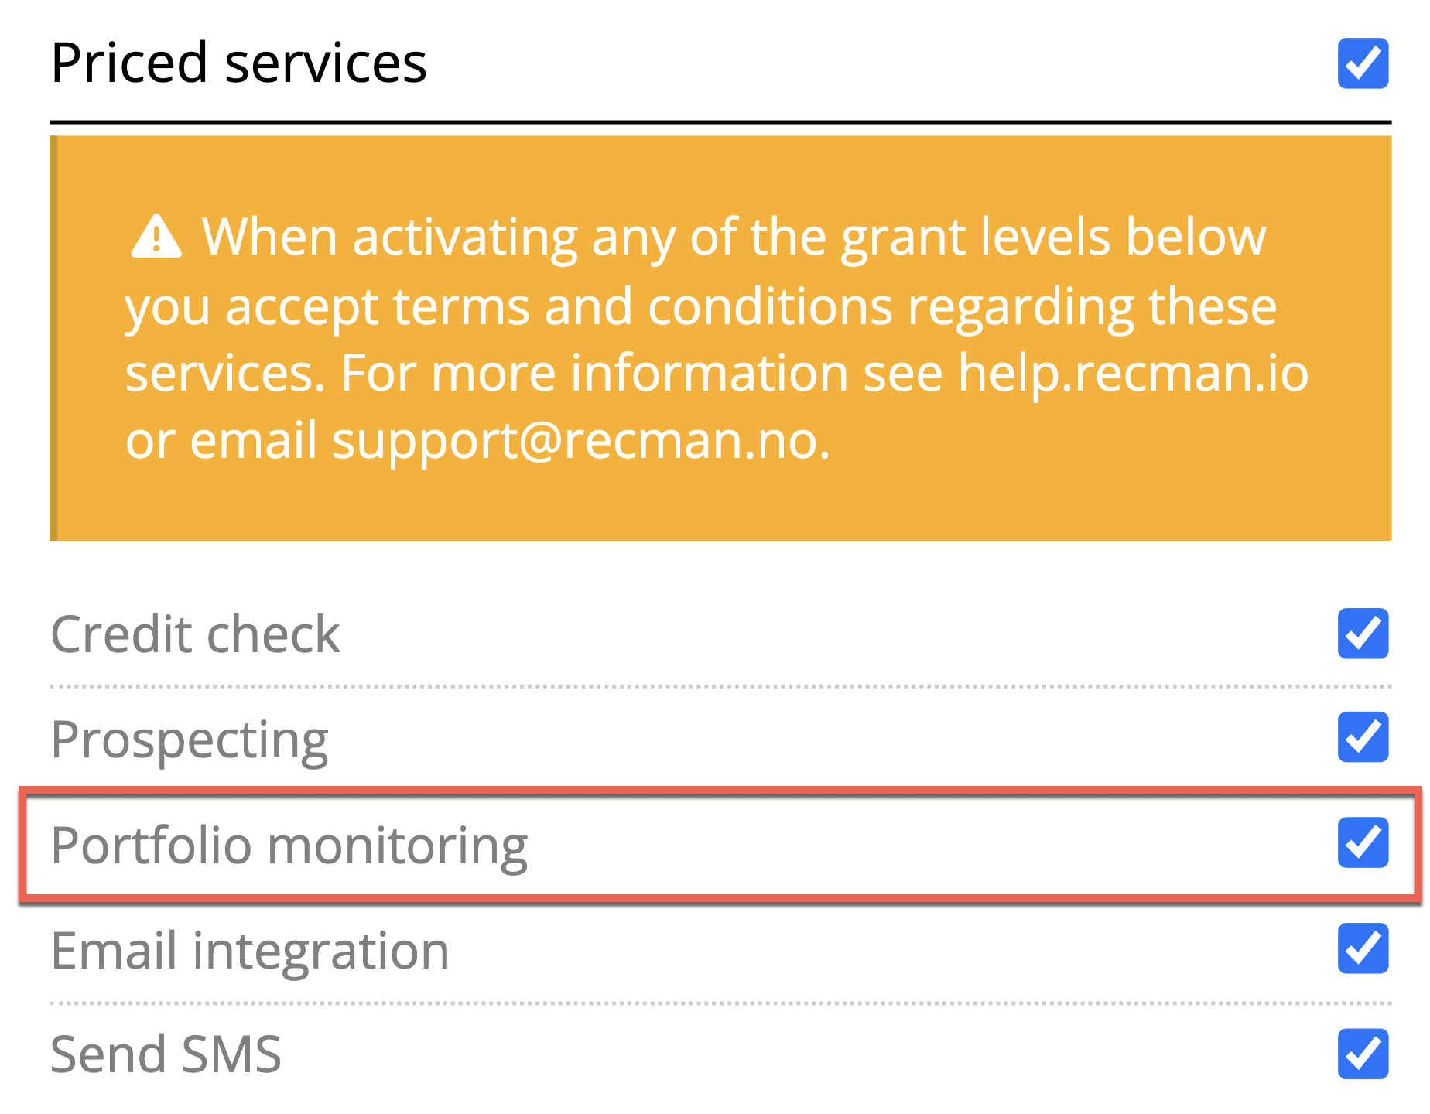Image resolution: width=1430 pixels, height=1114 pixels.
Task: Click the Email integration label
Action: click(x=250, y=950)
